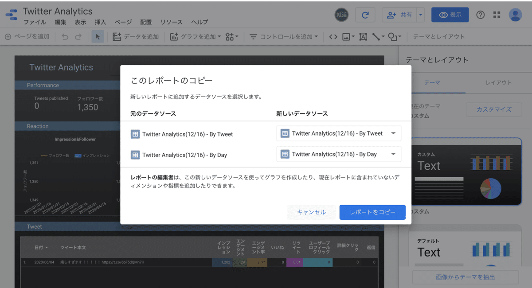The width and height of the screenshot is (532, 288).
Task: Click the redo arrow icon
Action: click(78, 37)
